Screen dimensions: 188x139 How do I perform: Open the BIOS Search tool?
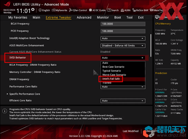(113, 10)
